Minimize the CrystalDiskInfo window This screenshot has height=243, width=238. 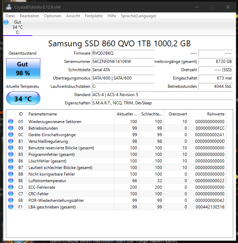196,7
